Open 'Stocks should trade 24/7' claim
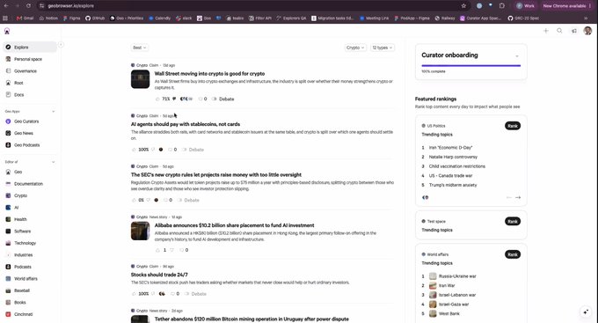This screenshot has width=598, height=323. click(159, 275)
